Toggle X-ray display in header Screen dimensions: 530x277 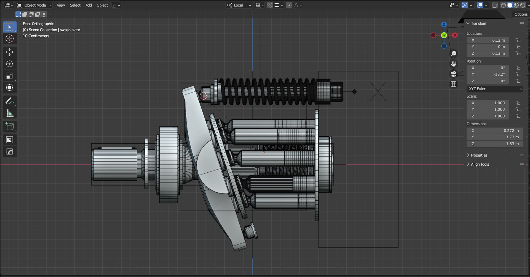495,5
